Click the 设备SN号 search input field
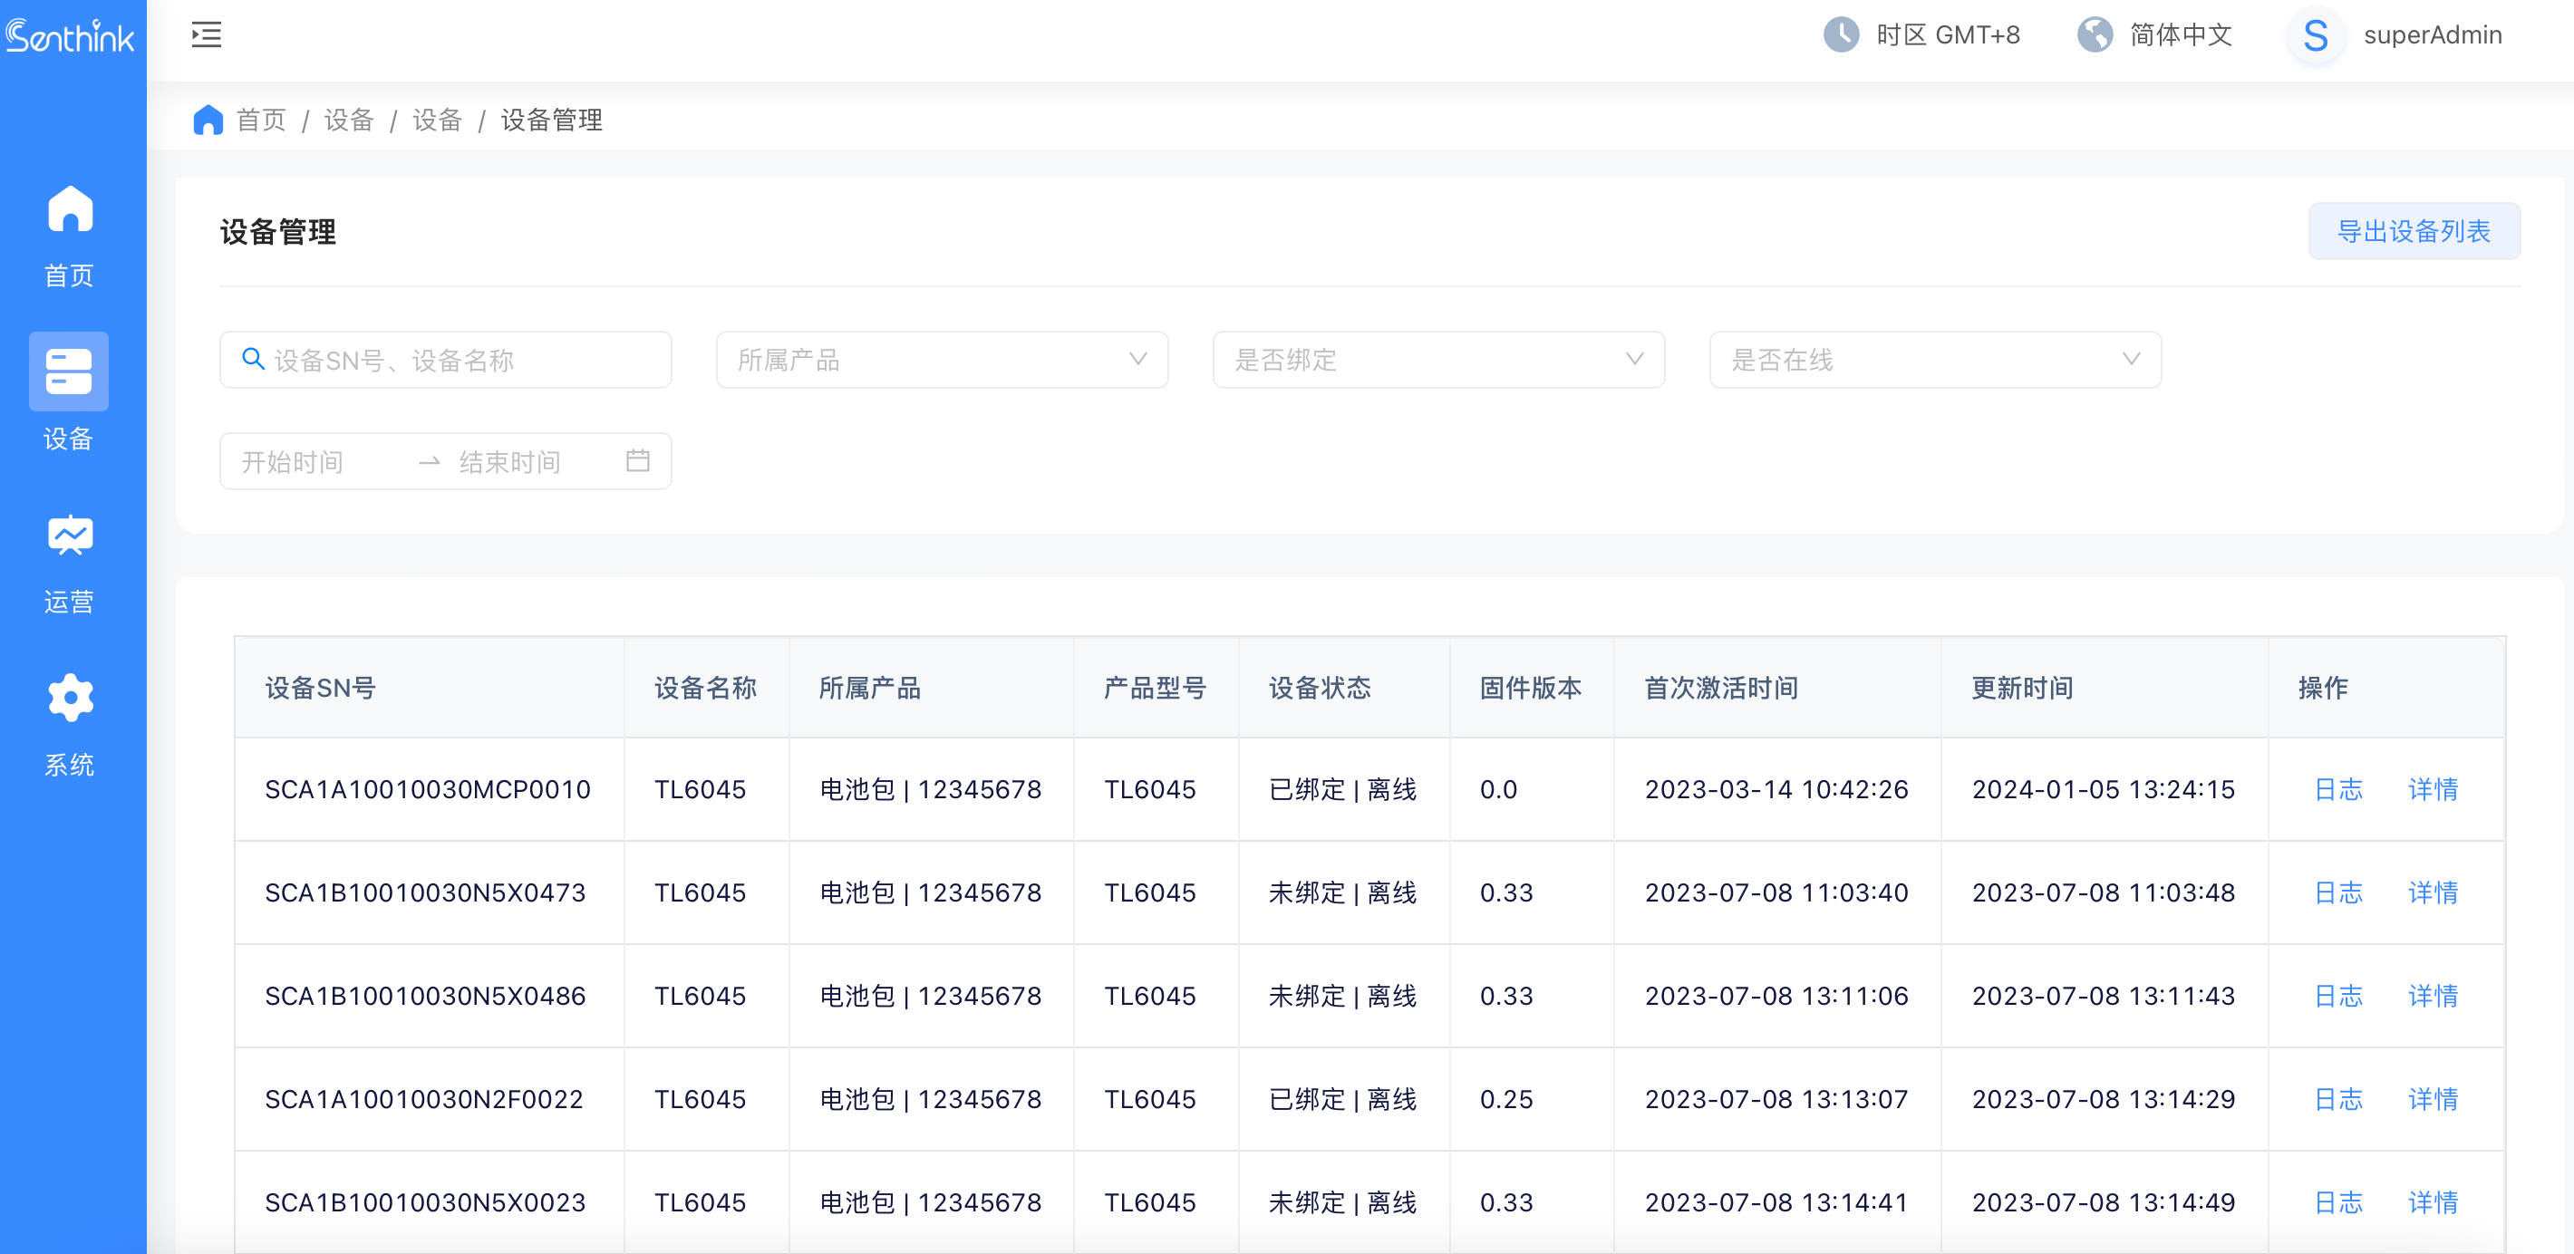 coord(460,360)
